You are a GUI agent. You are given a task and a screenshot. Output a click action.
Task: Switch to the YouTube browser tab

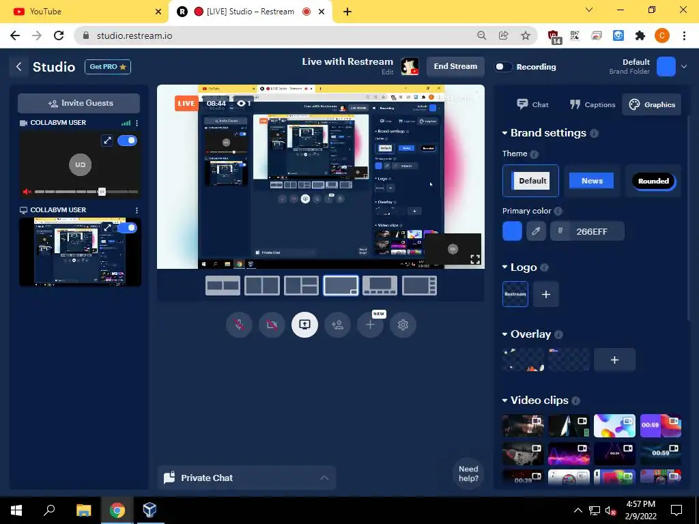(85, 12)
